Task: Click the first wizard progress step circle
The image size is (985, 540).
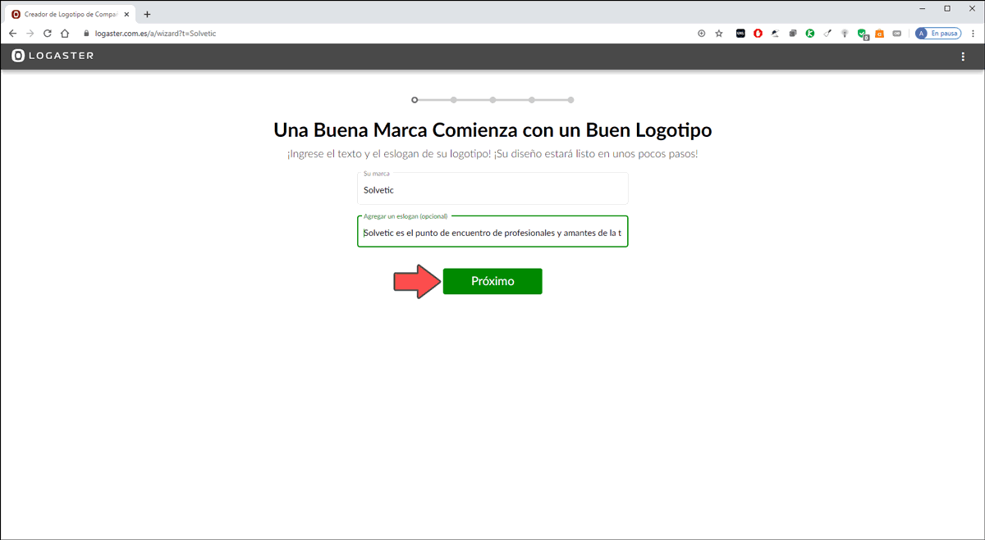Action: 415,100
